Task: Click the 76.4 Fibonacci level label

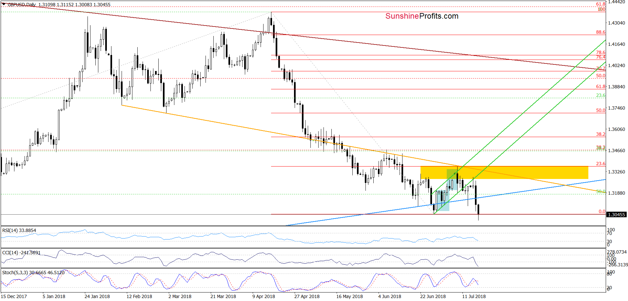Action: [600, 57]
